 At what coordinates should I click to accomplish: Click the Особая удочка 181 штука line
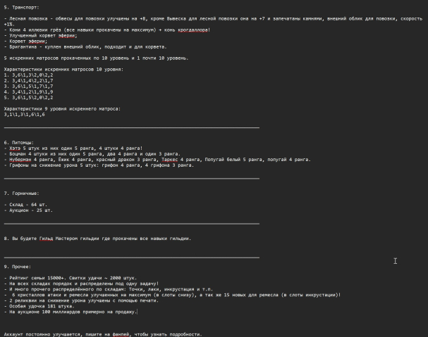[x=39, y=306]
